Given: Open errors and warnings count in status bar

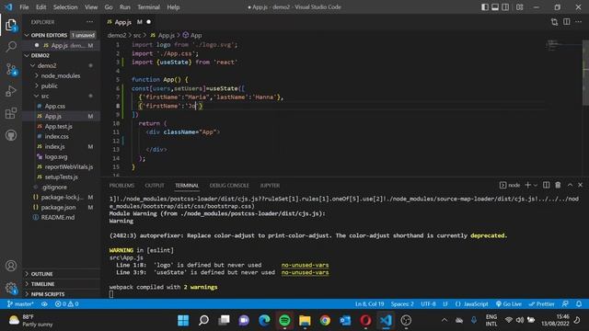Looking at the screenshot, I should click(x=66, y=304).
